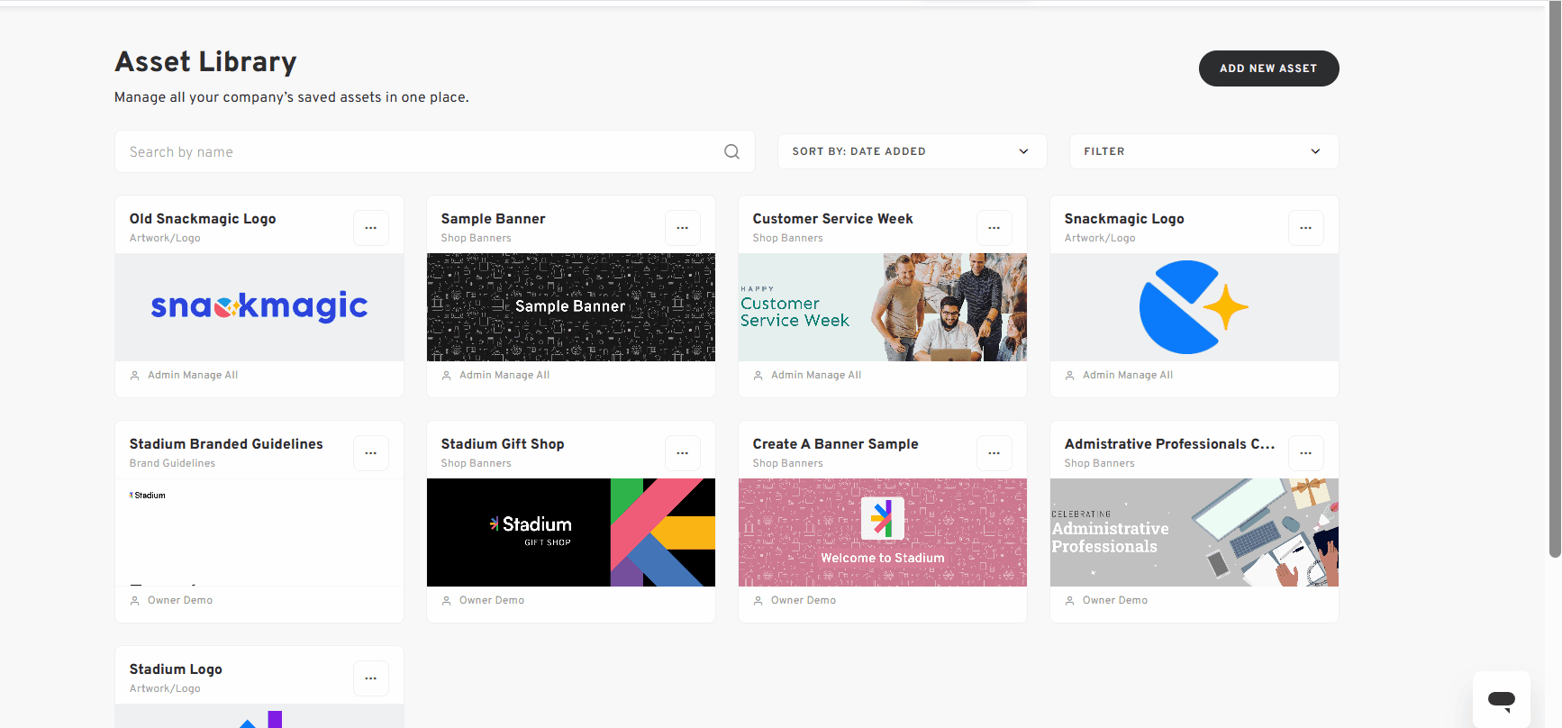Viewport: 1562px width, 728px height.
Task: Click the Old Snackmagic Logo title
Action: [203, 219]
